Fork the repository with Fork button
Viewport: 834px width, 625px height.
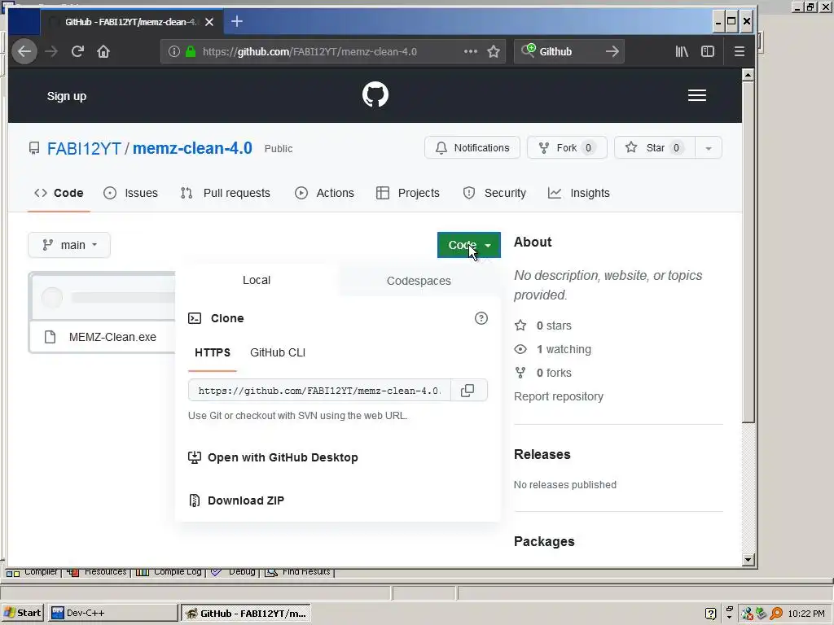click(x=567, y=148)
